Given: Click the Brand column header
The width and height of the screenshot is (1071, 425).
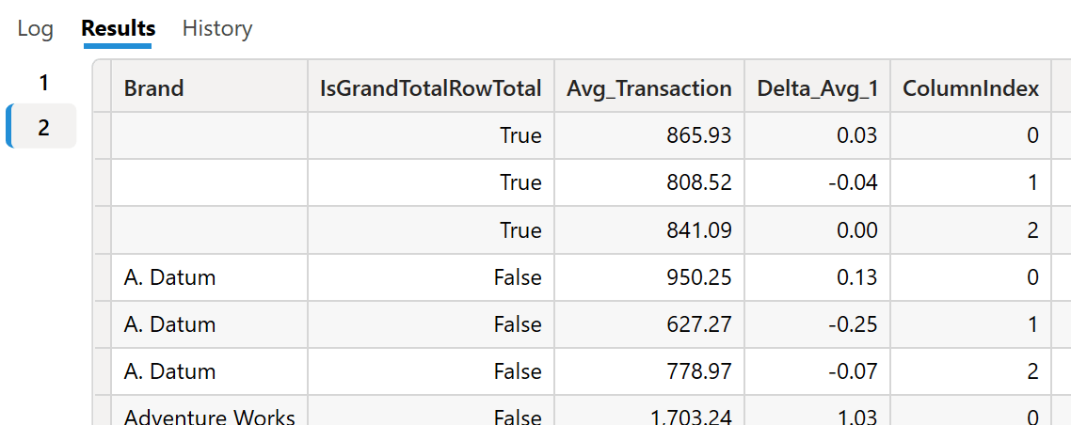Looking at the screenshot, I should click(209, 88).
